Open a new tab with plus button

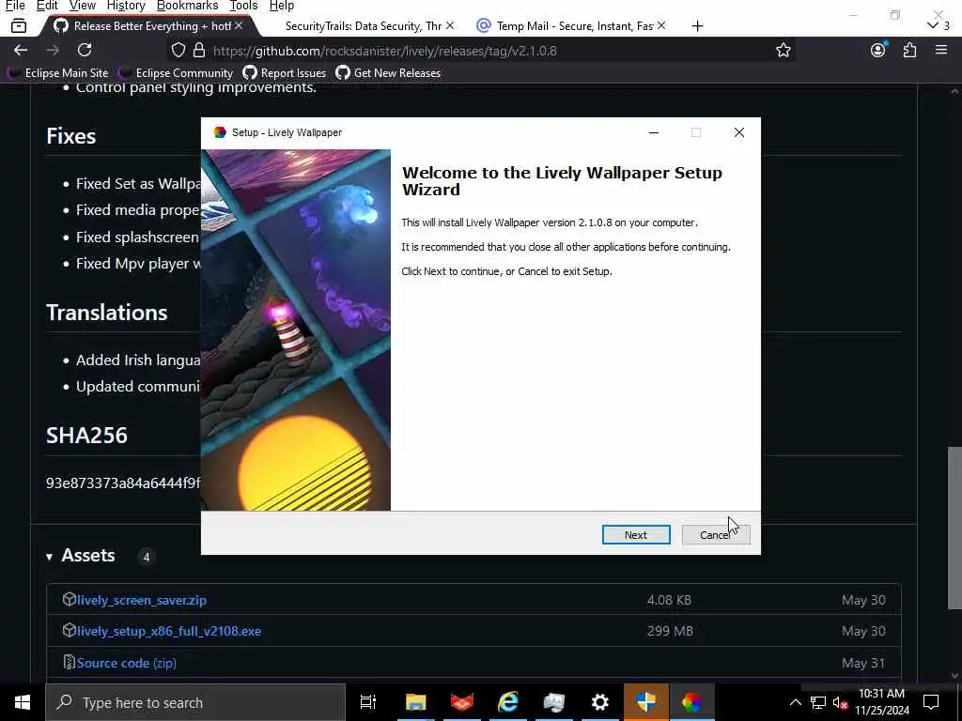click(697, 25)
